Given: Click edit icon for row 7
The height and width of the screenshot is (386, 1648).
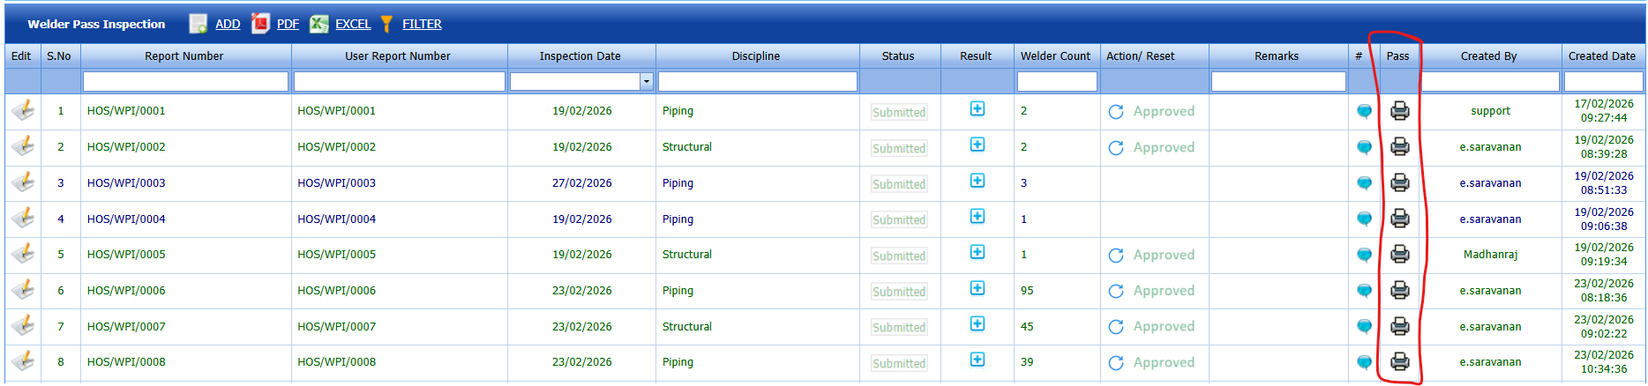Looking at the screenshot, I should pos(23,326).
